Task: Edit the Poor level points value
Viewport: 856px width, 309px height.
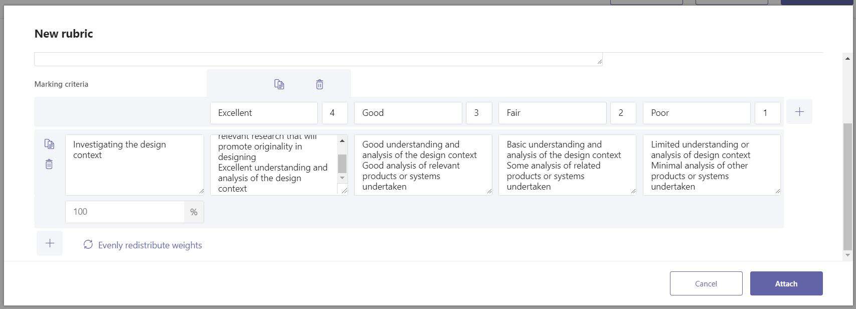Action: click(768, 113)
